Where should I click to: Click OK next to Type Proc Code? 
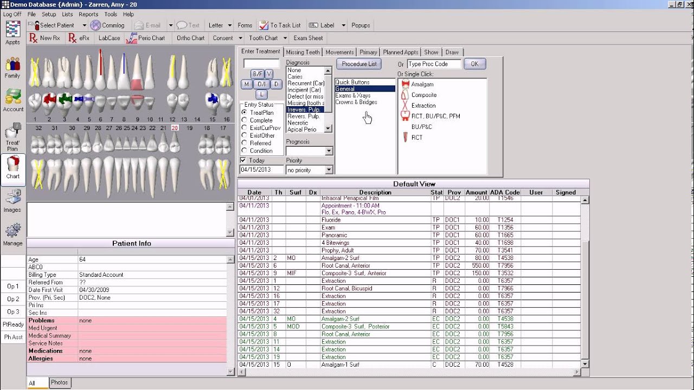pyautogui.click(x=475, y=64)
